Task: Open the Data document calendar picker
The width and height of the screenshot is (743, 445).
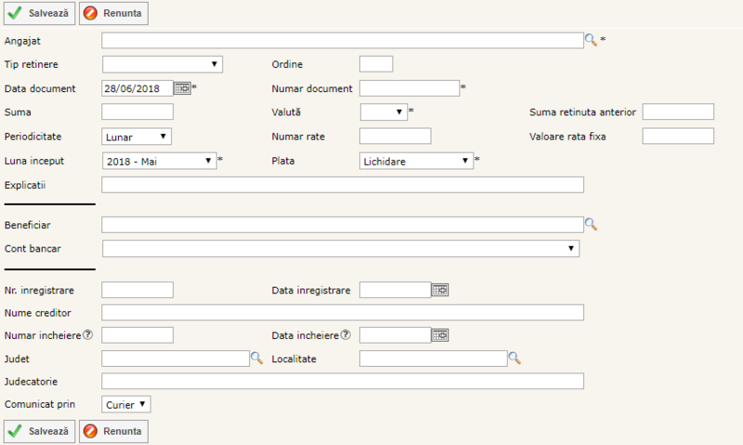Action: coord(182,88)
